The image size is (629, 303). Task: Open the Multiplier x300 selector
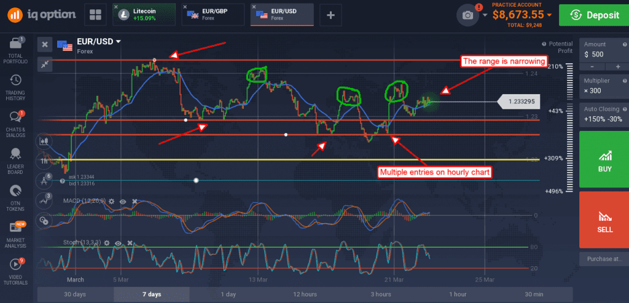[604, 87]
